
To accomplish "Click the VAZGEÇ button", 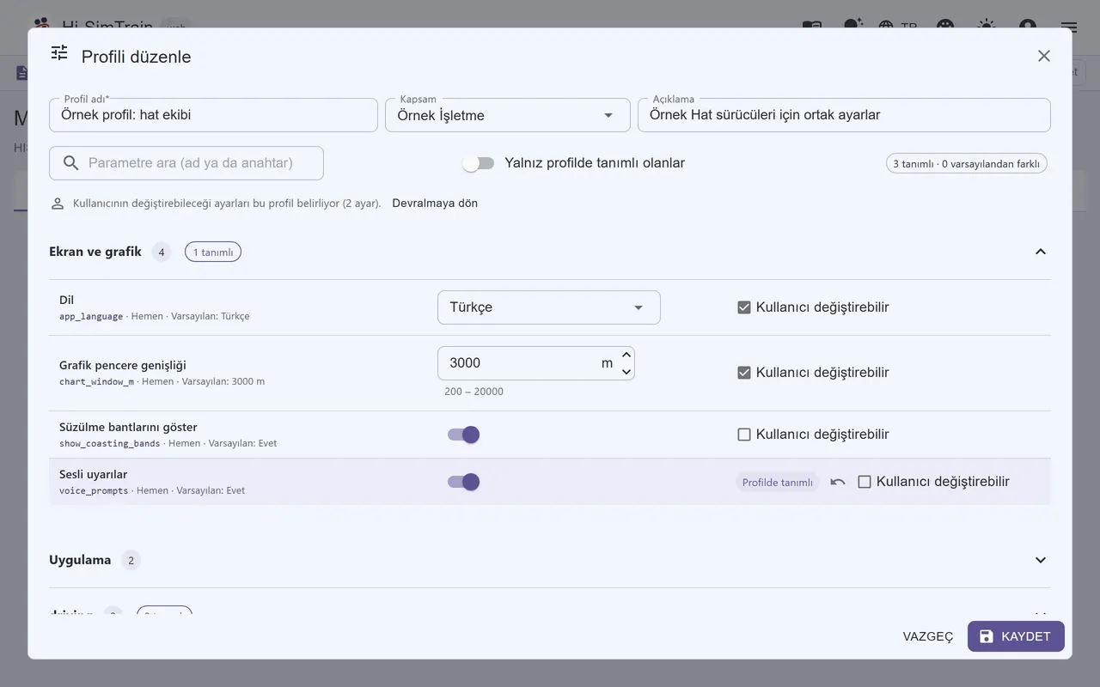I will pos(928,636).
